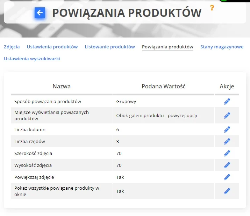The image size is (250, 216).
Task: Open the orange question mark help
Action: coord(212,8)
